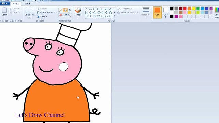Click the Colar clipboard paste icon
The image size is (219, 123).
tap(4, 10)
